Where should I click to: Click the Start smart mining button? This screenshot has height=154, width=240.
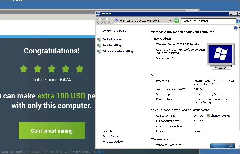pyautogui.click(x=52, y=131)
